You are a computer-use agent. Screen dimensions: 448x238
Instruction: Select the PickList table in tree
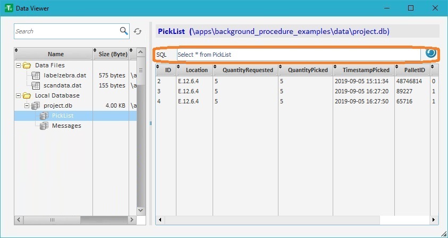(62, 116)
